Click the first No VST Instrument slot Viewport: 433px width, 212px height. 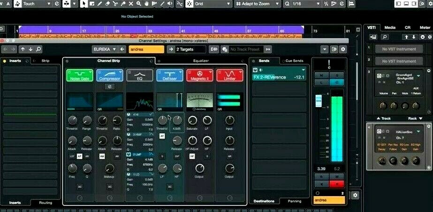click(x=399, y=49)
